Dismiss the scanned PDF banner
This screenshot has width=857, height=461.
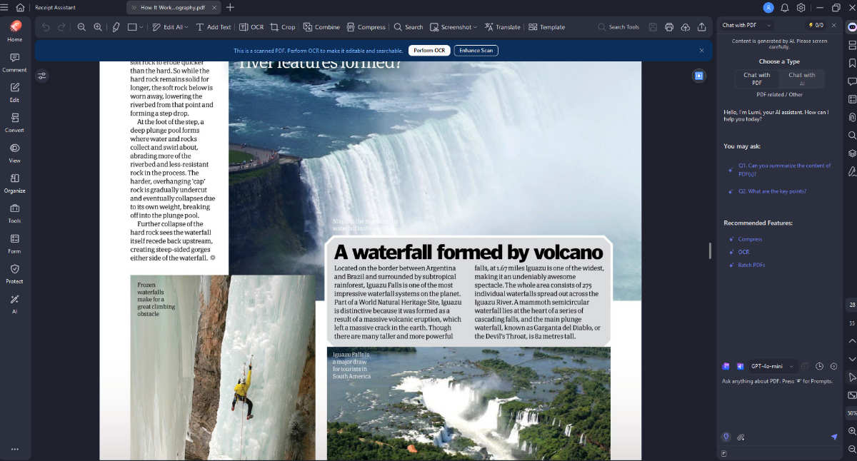pyautogui.click(x=701, y=51)
